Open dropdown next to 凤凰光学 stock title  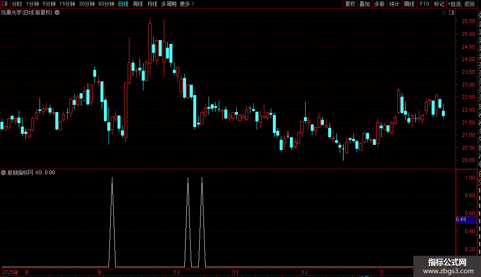57,13
